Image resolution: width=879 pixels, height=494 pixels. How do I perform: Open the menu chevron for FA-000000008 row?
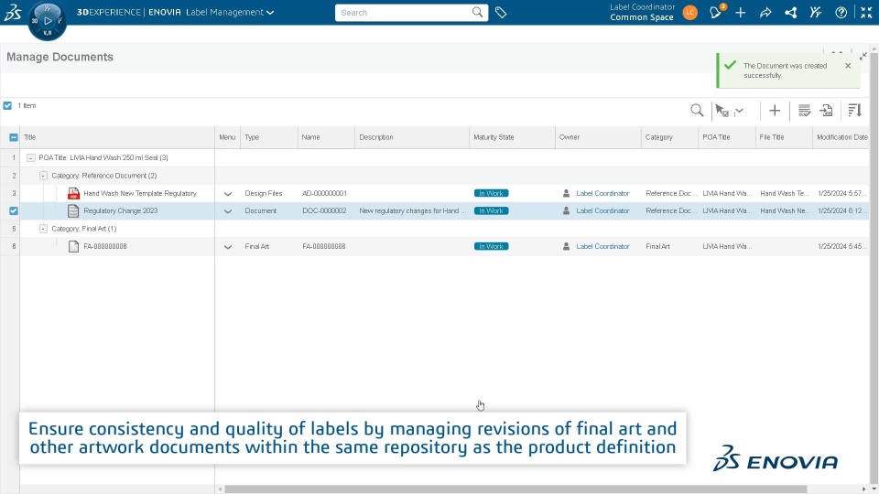[228, 247]
